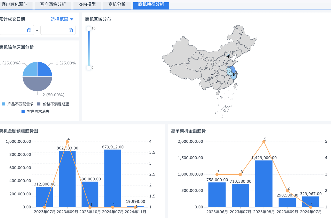Click the 2023年06月 axis label

click(217, 212)
